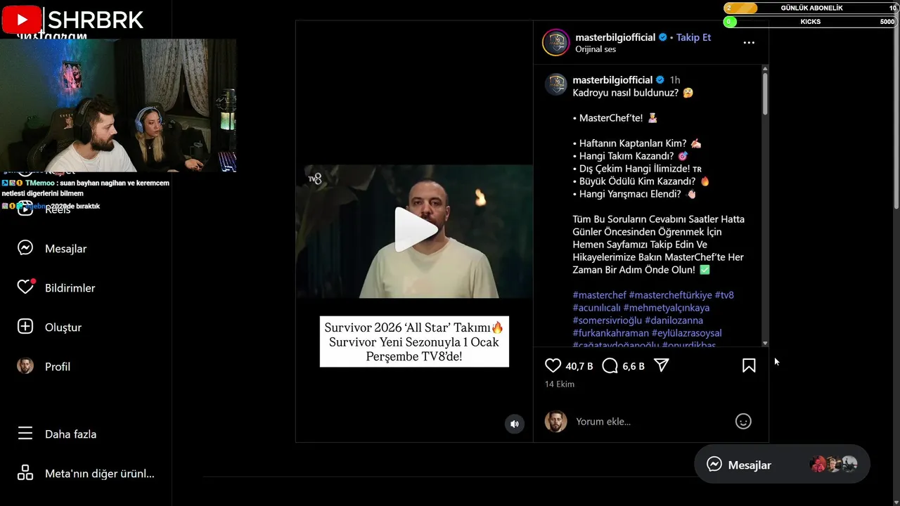Click the Survivor 2026 All Star caption box
The height and width of the screenshot is (506, 900).
414,342
